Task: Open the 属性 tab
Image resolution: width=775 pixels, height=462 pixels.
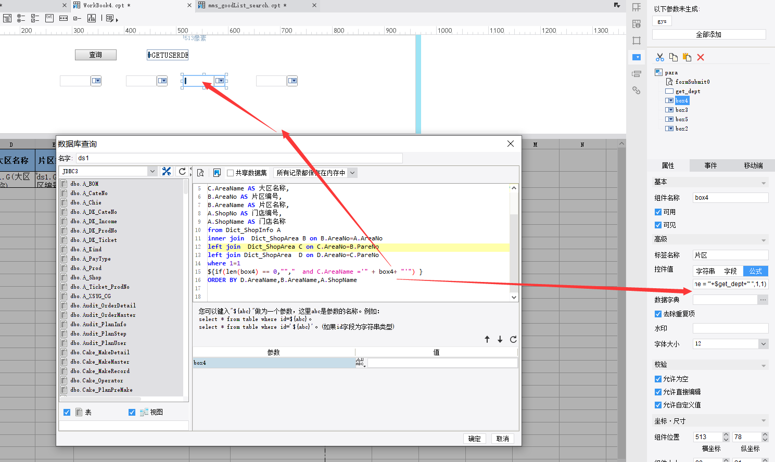Action: coord(668,165)
